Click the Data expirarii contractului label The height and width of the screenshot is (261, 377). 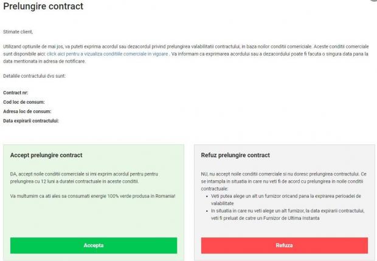coord(31,121)
